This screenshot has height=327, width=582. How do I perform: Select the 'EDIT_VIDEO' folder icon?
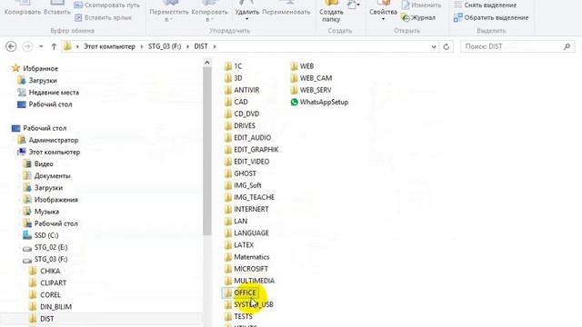(228, 162)
